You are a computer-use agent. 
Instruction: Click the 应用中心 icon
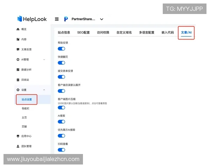tap(18, 136)
